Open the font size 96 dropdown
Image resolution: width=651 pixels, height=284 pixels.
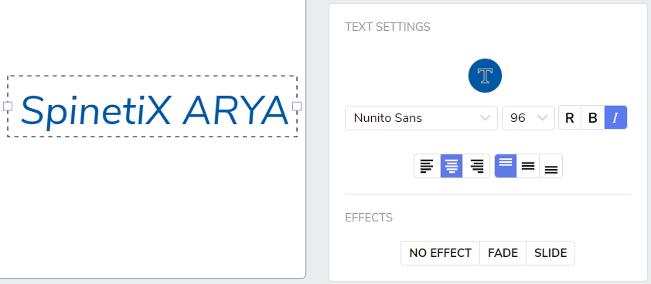528,118
